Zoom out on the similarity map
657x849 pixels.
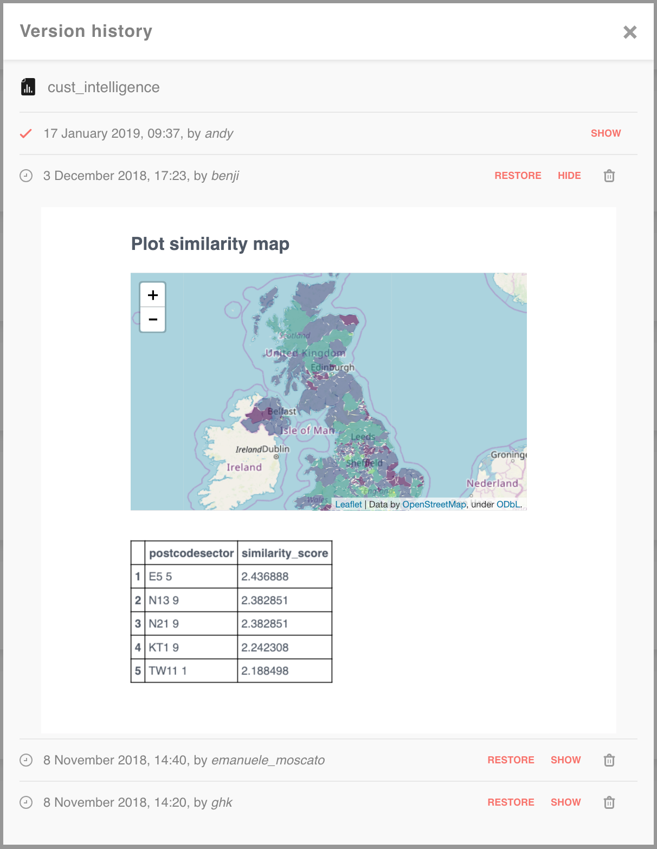tap(153, 319)
